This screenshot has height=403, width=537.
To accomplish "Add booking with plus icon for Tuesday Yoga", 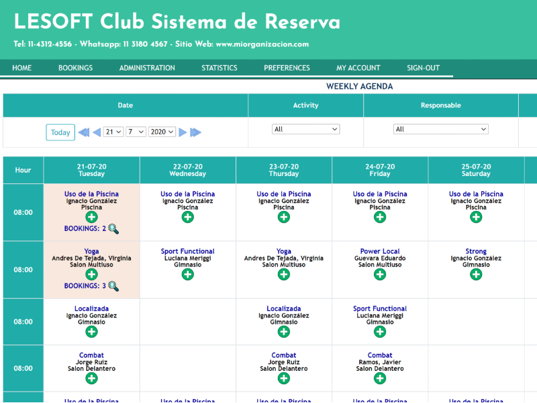I will (x=91, y=275).
